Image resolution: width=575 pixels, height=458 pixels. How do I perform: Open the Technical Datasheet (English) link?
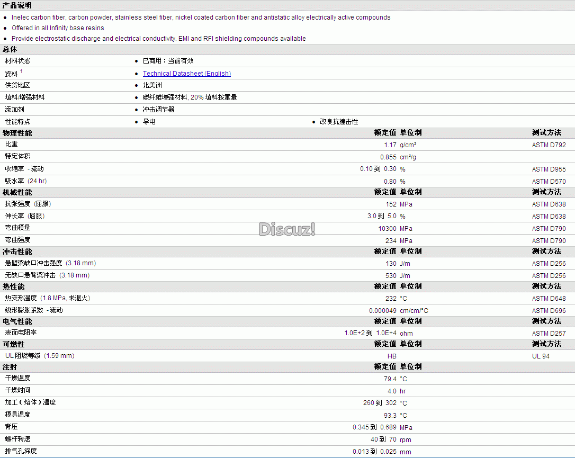click(x=187, y=74)
